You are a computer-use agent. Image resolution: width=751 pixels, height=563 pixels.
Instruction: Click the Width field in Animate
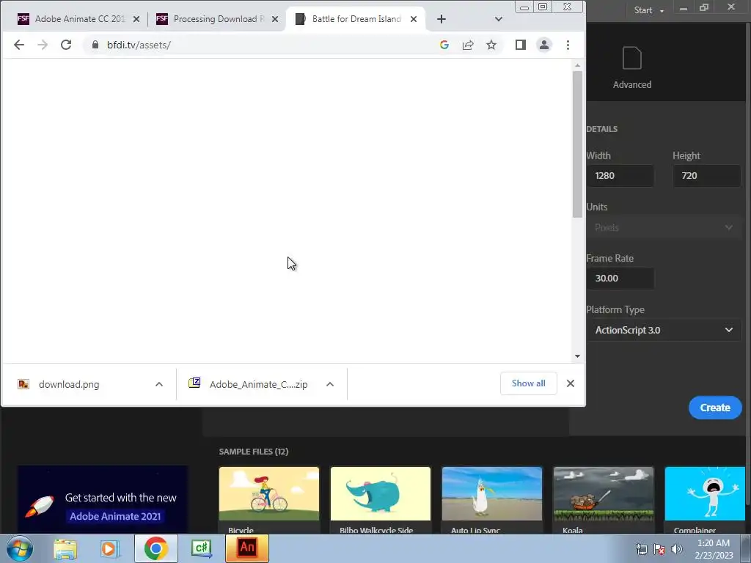pos(620,176)
